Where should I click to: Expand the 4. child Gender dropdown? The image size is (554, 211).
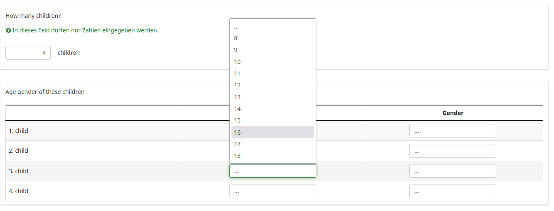tap(453, 191)
